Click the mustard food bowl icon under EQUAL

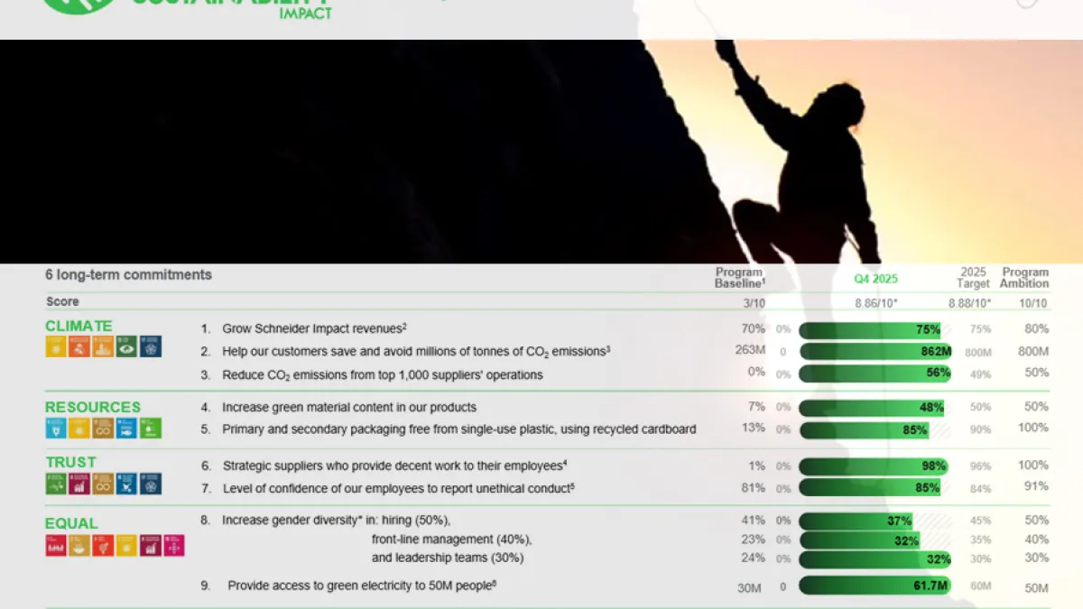pos(79,545)
